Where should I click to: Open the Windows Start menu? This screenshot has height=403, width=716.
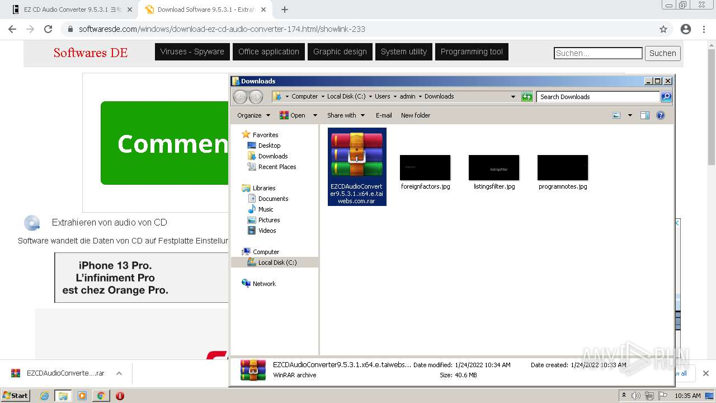pyautogui.click(x=15, y=395)
